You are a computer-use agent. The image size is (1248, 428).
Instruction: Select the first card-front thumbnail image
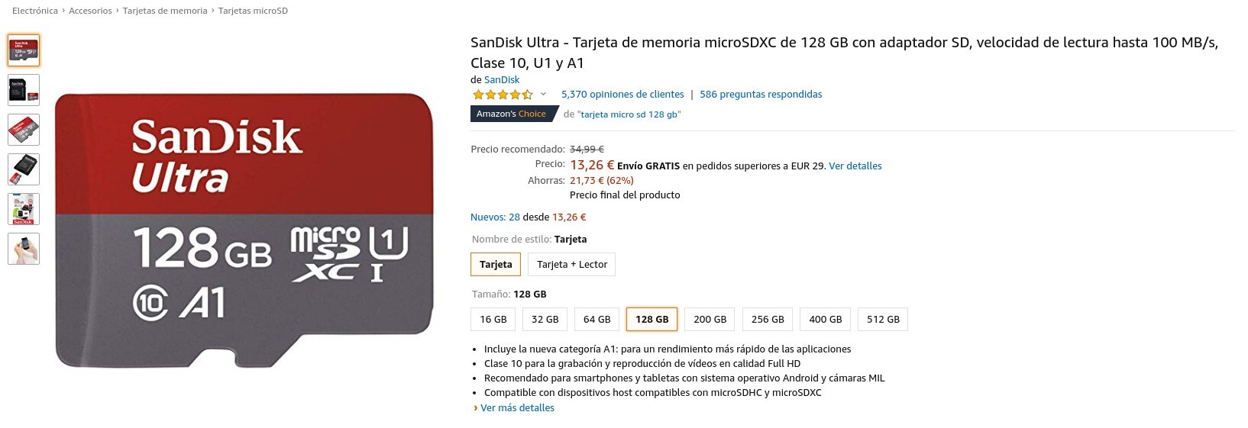point(24,50)
